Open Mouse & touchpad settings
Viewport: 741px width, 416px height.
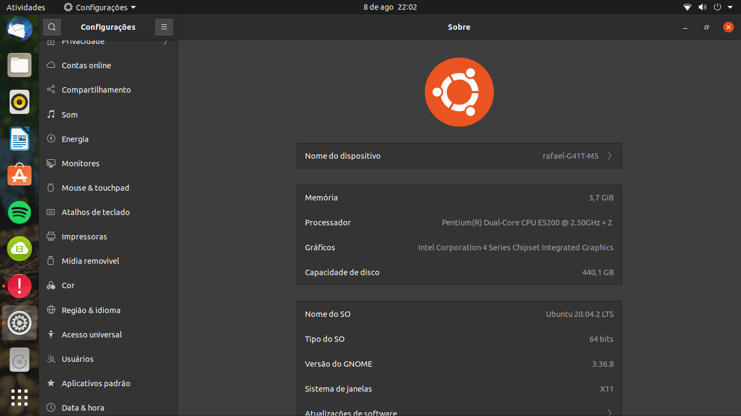108,187
